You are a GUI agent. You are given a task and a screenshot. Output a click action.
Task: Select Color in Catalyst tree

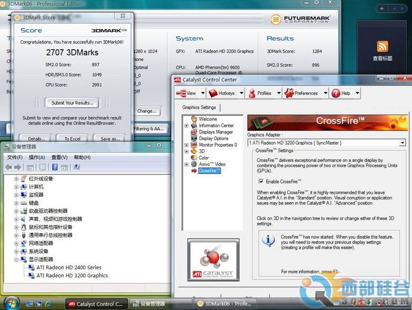pos(204,158)
